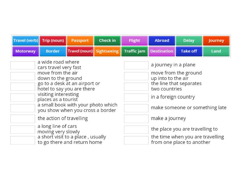The image size is (242, 181).
Task: Click the Journey word tile
Action: 216,40
